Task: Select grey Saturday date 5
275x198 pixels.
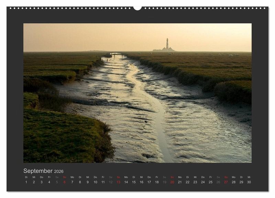Action: point(57,182)
